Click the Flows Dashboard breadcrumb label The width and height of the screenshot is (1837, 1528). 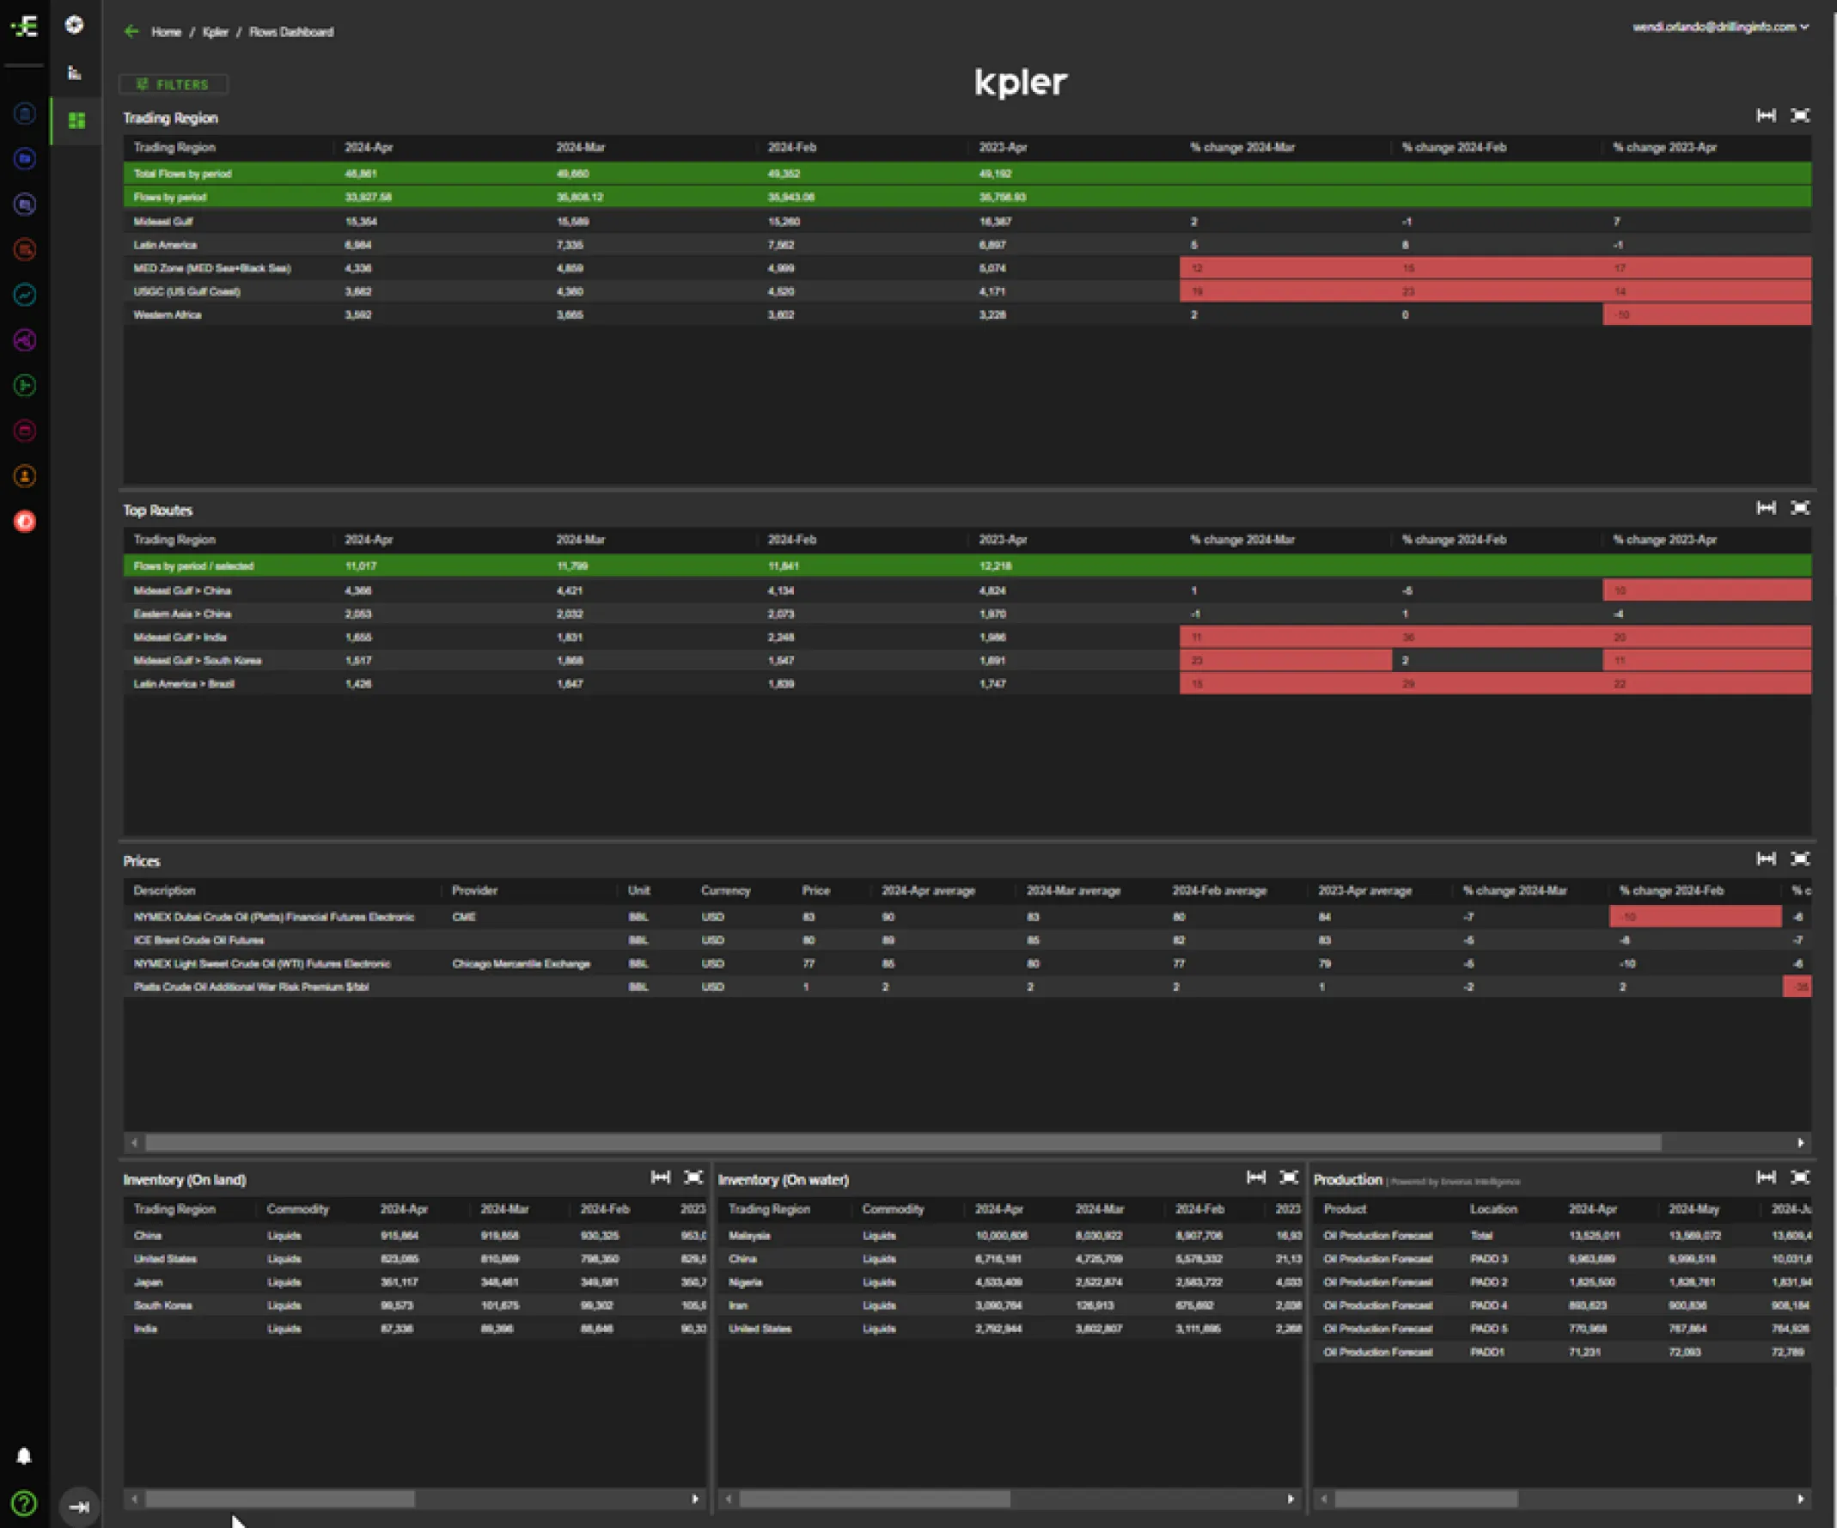(291, 32)
